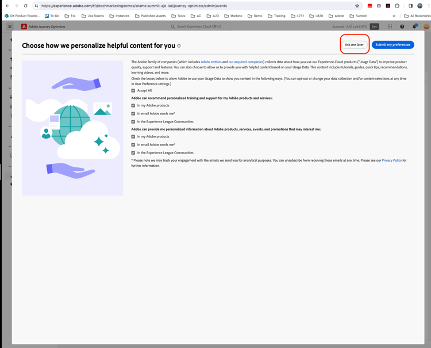This screenshot has height=348, width=431.
Task: Open the Chrome profile avatar
Action: point(420,6)
